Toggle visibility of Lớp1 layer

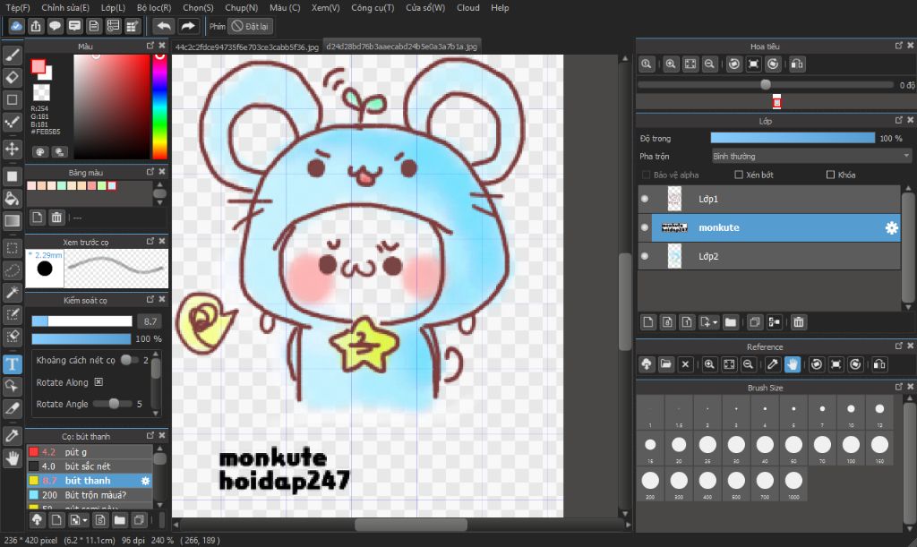[645, 199]
